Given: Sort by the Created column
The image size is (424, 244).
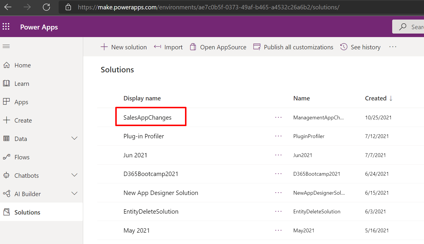Looking at the screenshot, I should 379,98.
